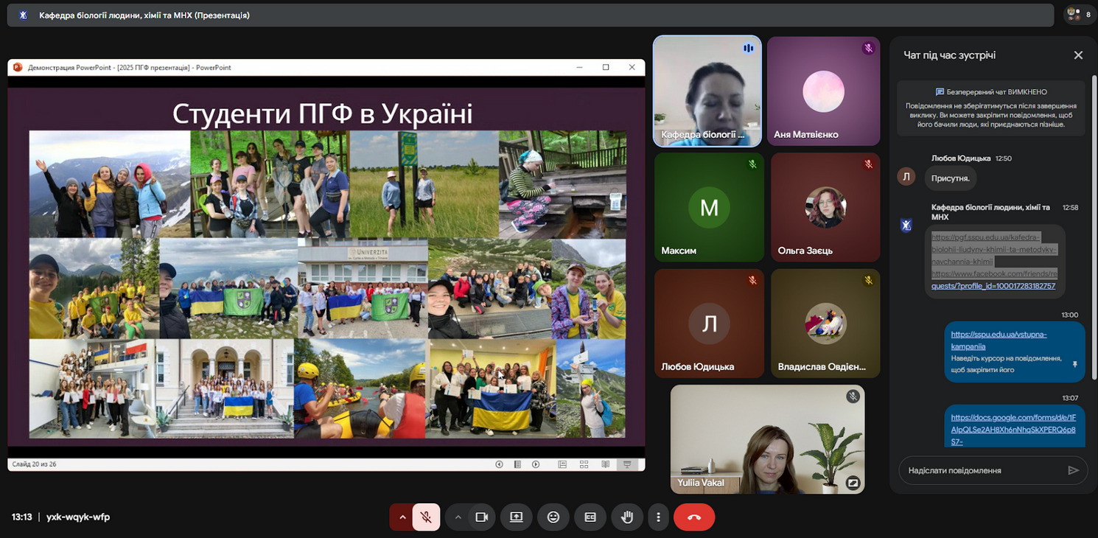Select Yuliia Vakal's video tile
The height and width of the screenshot is (538, 1098).
(767, 439)
